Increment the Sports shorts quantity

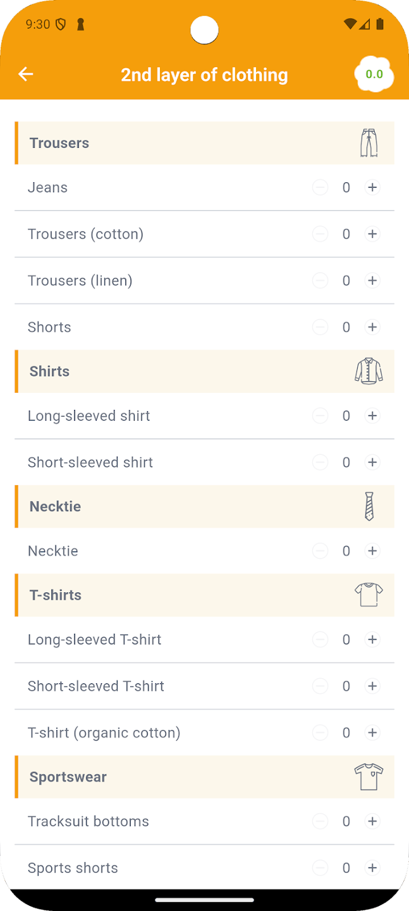(372, 867)
